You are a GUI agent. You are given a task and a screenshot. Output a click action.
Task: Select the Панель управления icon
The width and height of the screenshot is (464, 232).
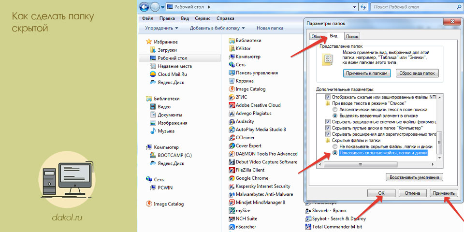pyautogui.click(x=232, y=73)
